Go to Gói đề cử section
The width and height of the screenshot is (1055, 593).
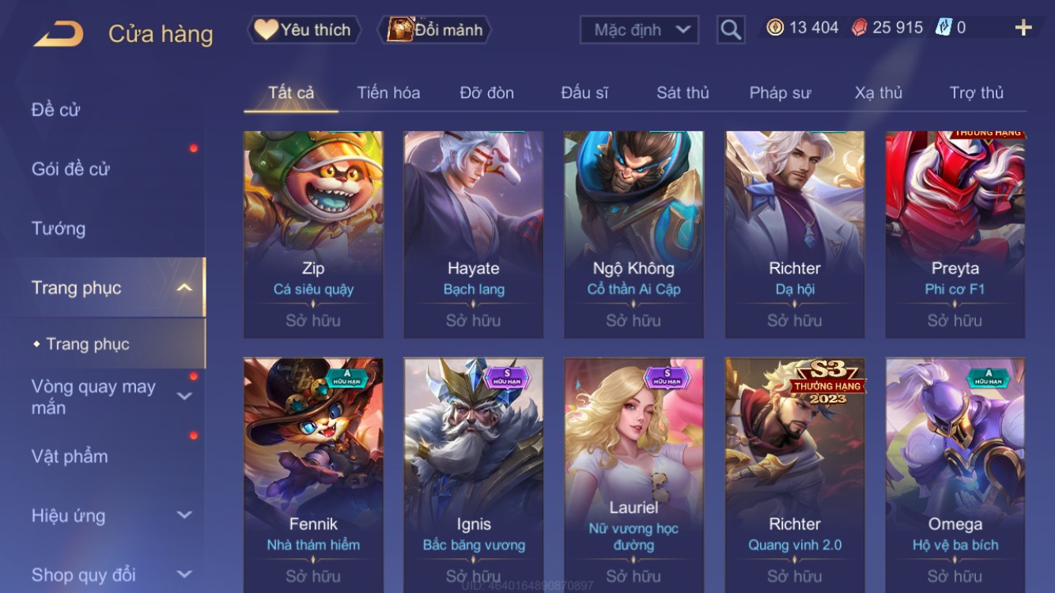[x=70, y=169]
